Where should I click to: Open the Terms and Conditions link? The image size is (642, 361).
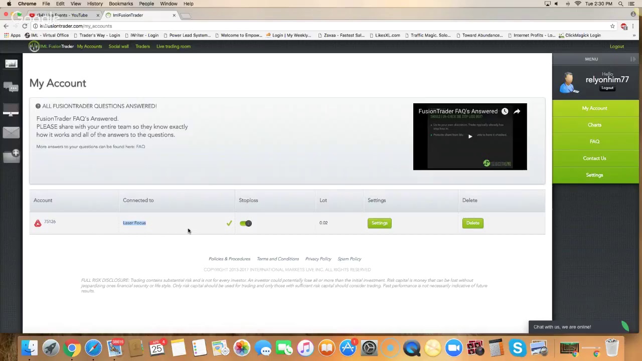278,259
